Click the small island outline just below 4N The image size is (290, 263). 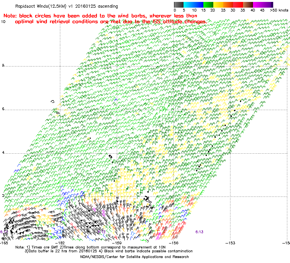point(110,157)
